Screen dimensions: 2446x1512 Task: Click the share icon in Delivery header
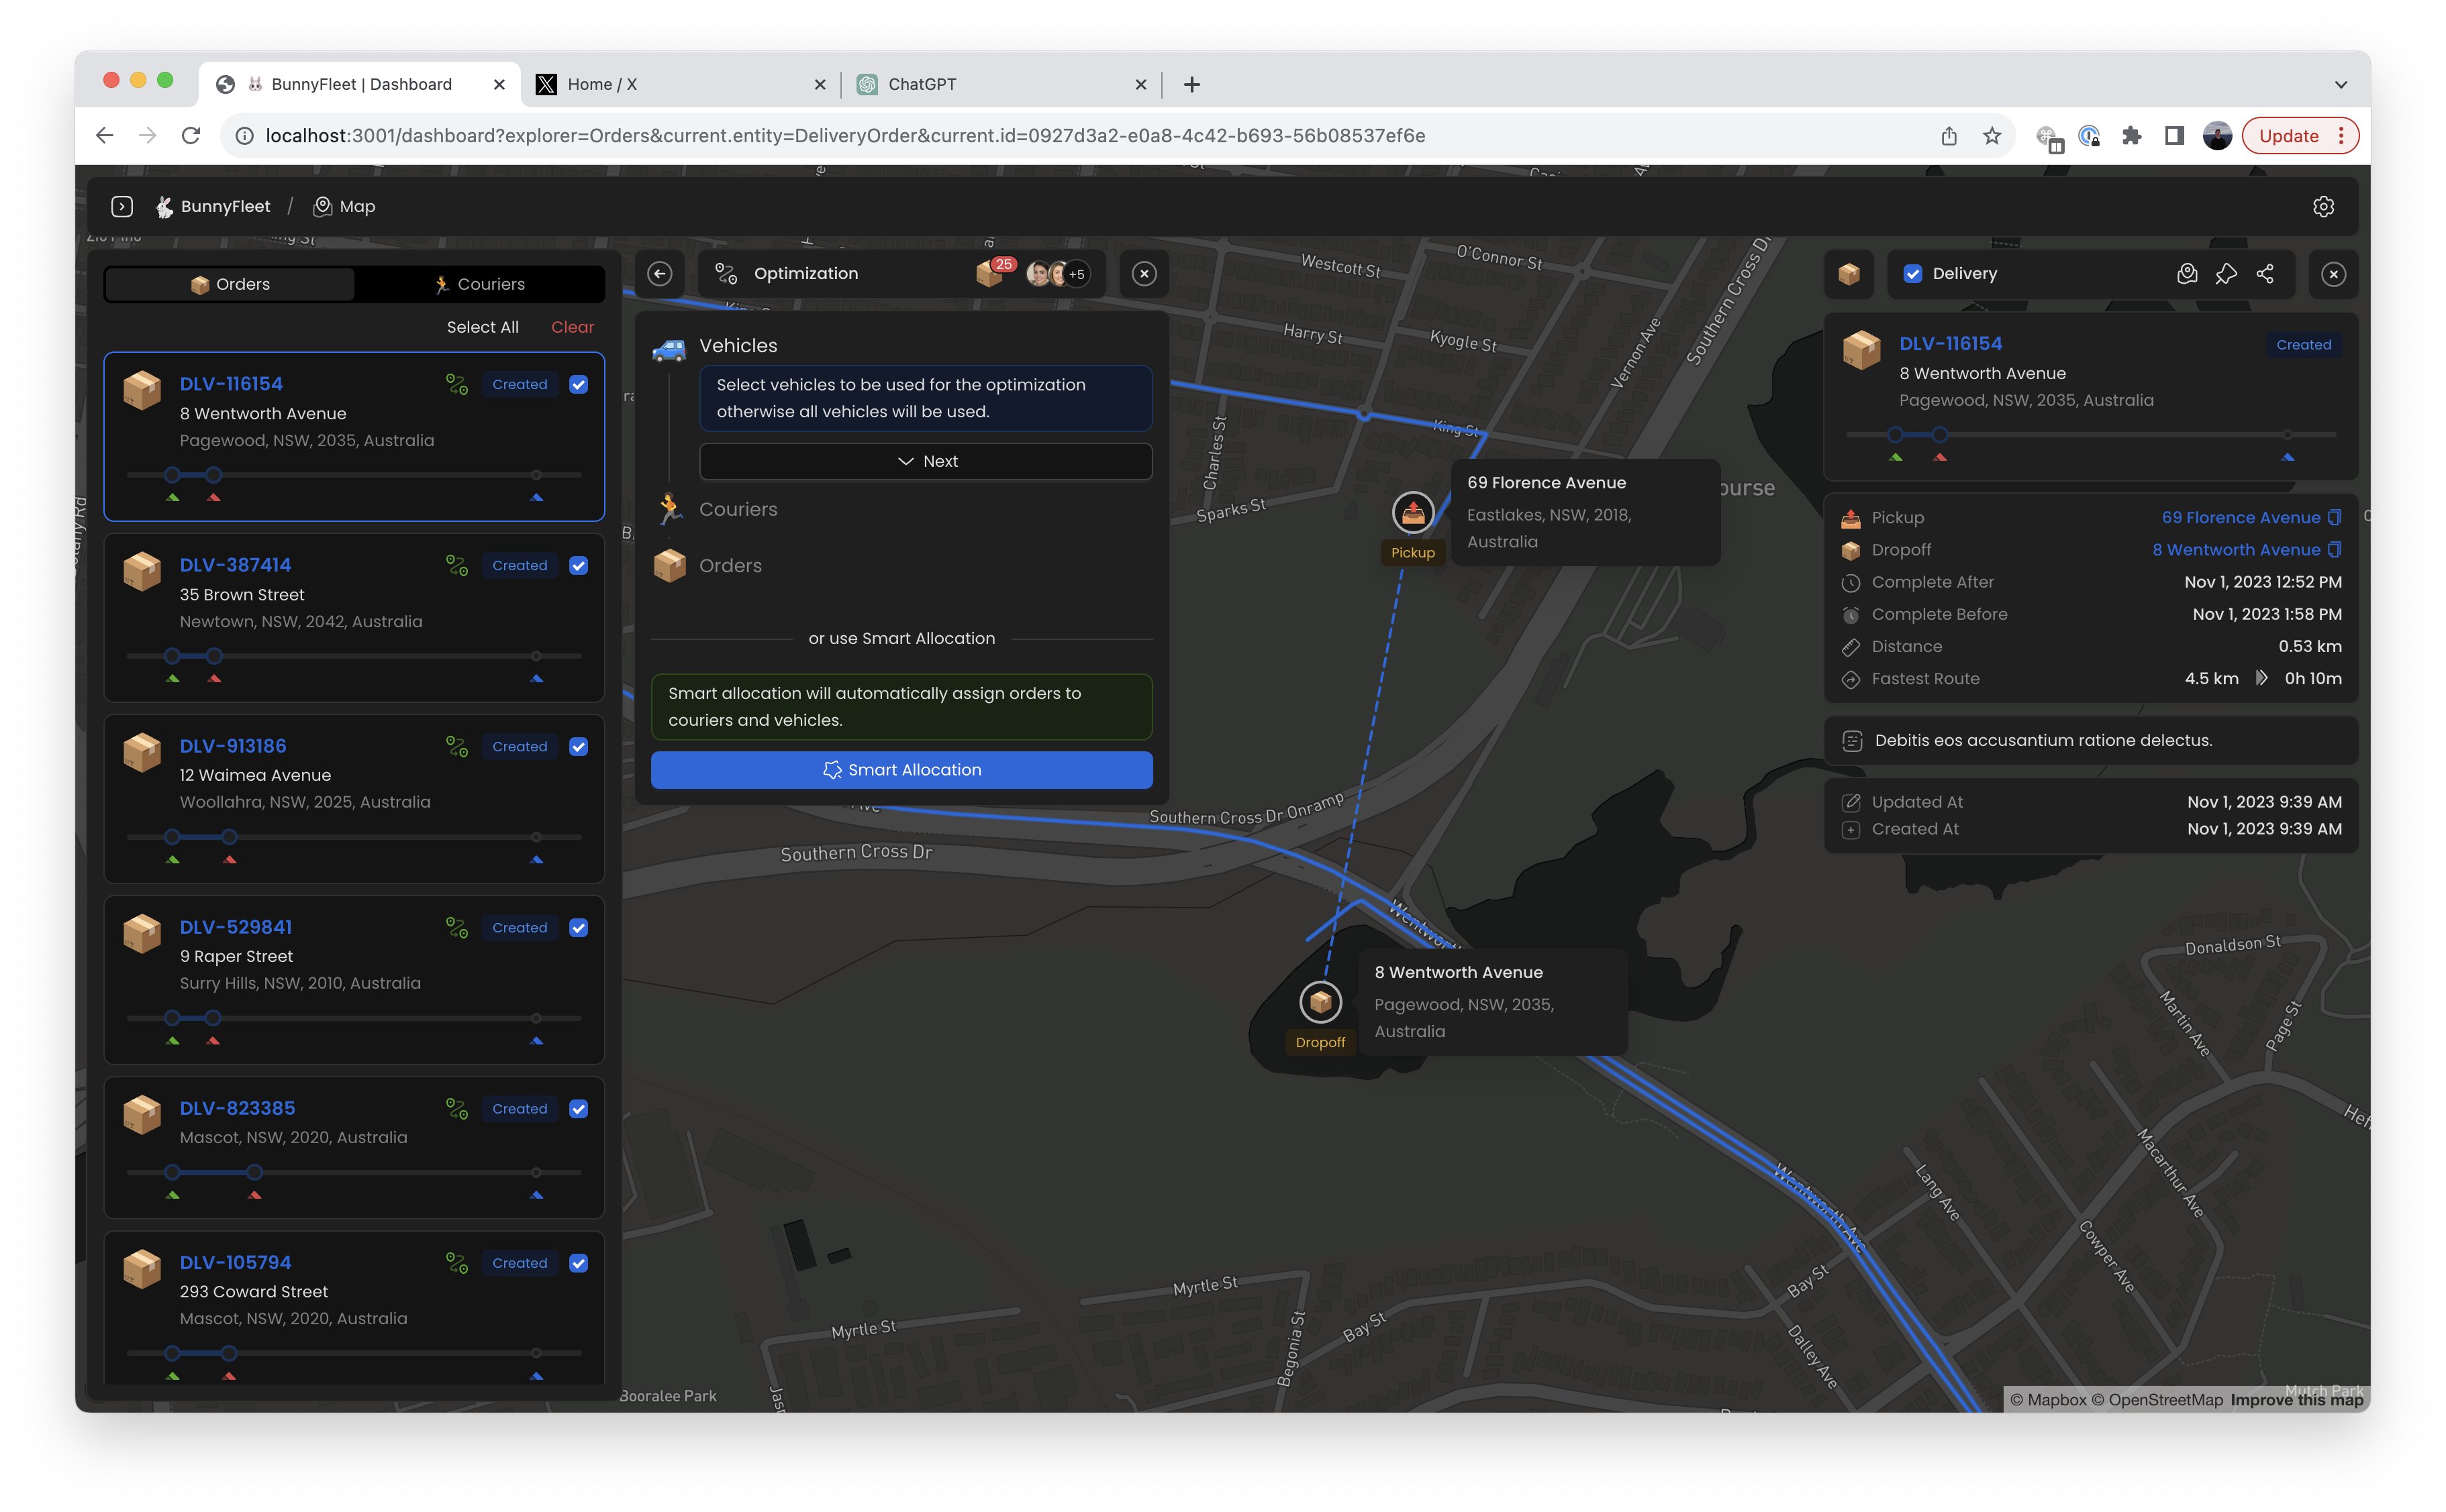click(x=2265, y=274)
